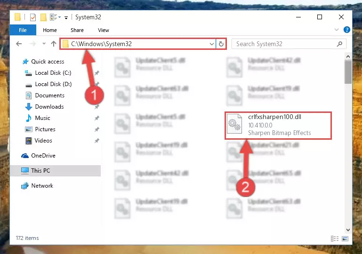The width and height of the screenshot is (362, 254).
Task: Click the Videos film icon in sidebar
Action: 29,141
